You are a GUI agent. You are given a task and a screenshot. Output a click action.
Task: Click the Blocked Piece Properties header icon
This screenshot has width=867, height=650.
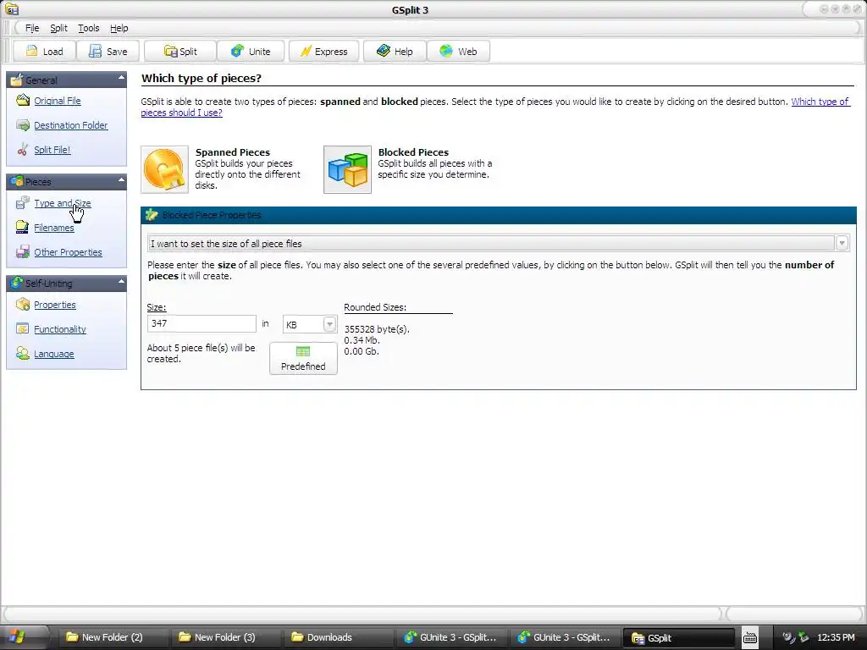pyautogui.click(x=152, y=215)
